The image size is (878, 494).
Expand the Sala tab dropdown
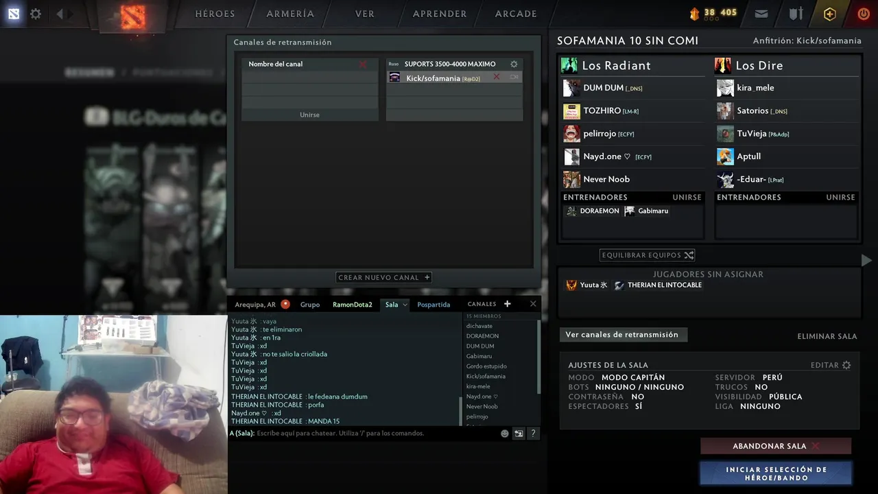(x=405, y=305)
